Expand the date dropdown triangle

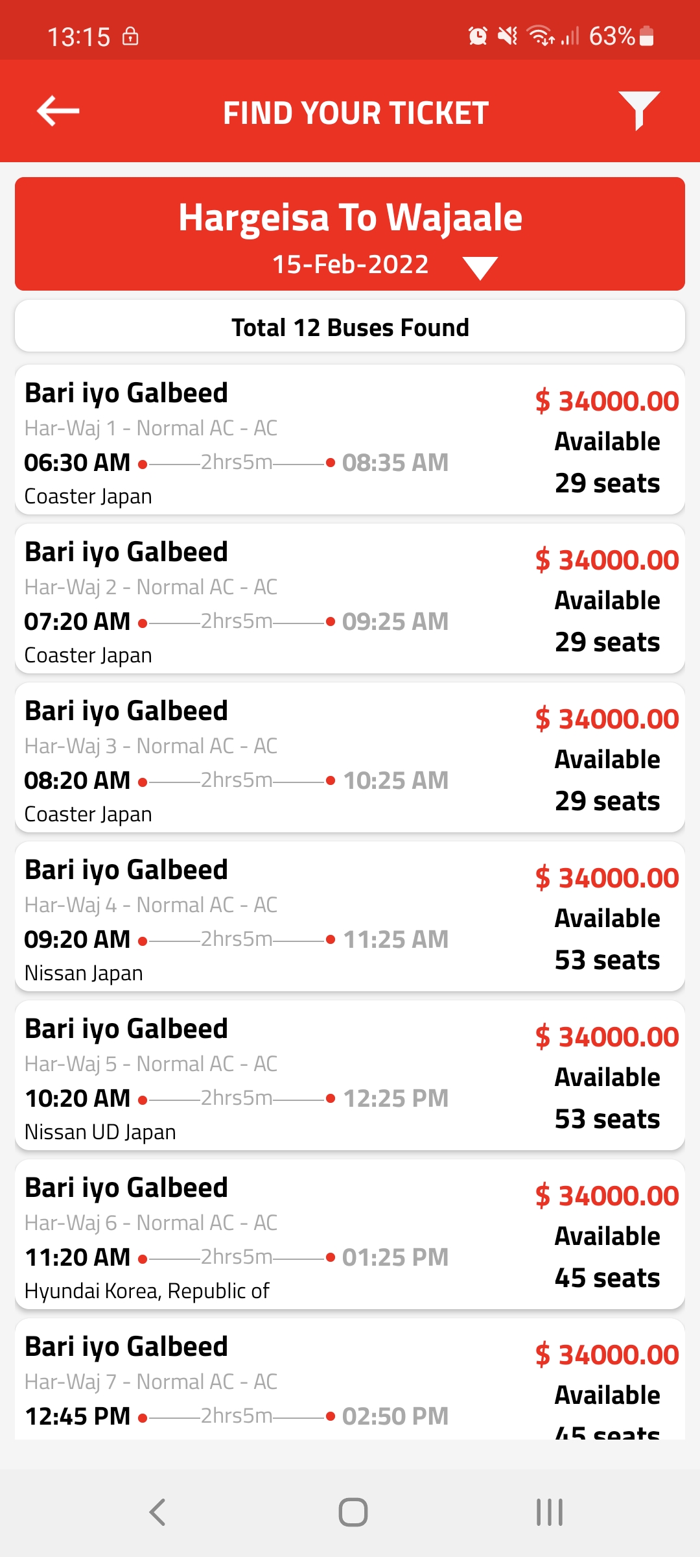click(480, 267)
